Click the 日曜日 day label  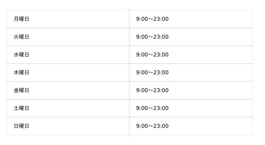[x=22, y=126]
